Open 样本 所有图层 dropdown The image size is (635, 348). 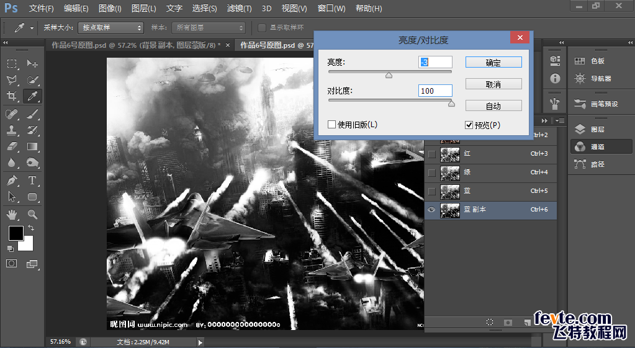pos(208,27)
